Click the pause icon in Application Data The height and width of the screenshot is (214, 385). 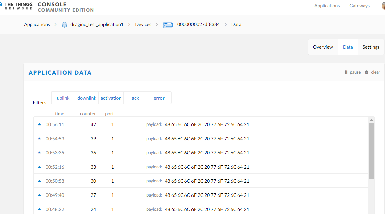click(346, 72)
